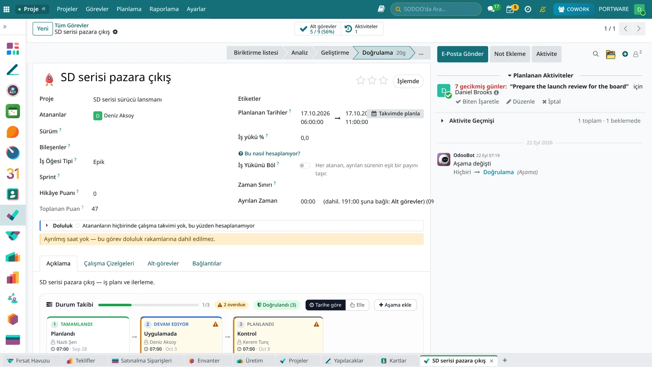Switch to the Alt-görevler tab
Image resolution: width=652 pixels, height=367 pixels.
(x=163, y=263)
